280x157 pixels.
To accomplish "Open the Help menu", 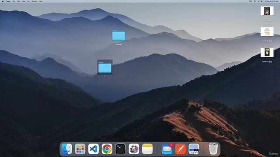I will click(41, 1).
